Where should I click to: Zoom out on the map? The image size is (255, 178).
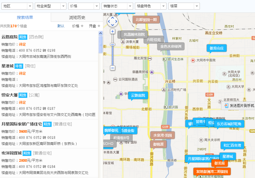pyautogui.click(x=113, y=68)
